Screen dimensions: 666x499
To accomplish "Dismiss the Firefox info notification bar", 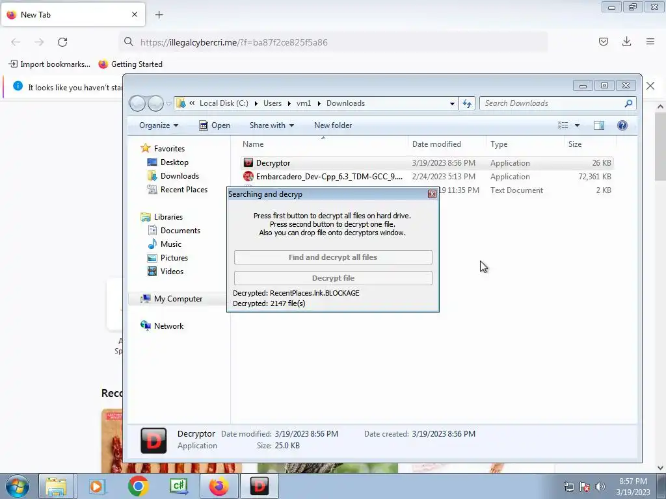I will pyautogui.click(x=650, y=86).
